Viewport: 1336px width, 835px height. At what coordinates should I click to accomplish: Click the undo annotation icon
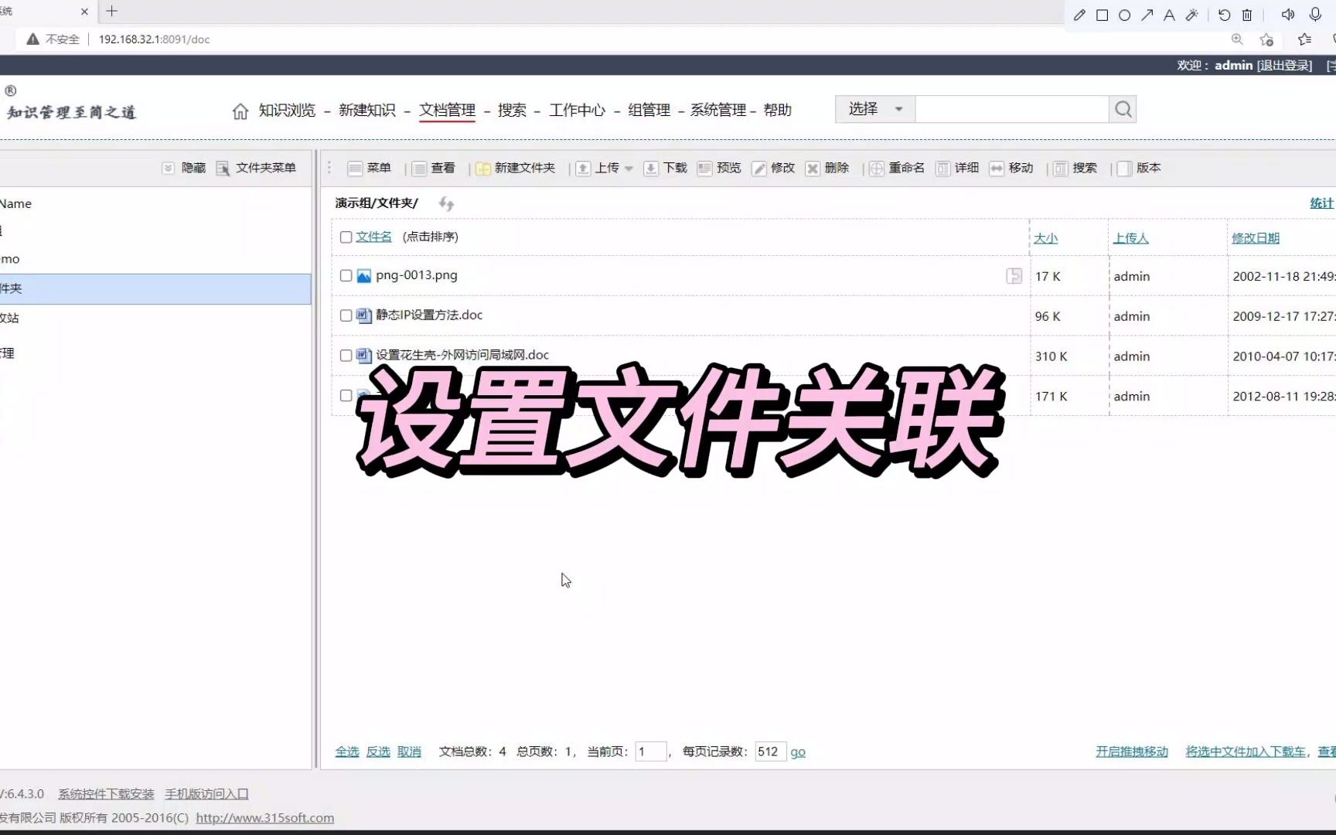(x=1224, y=15)
